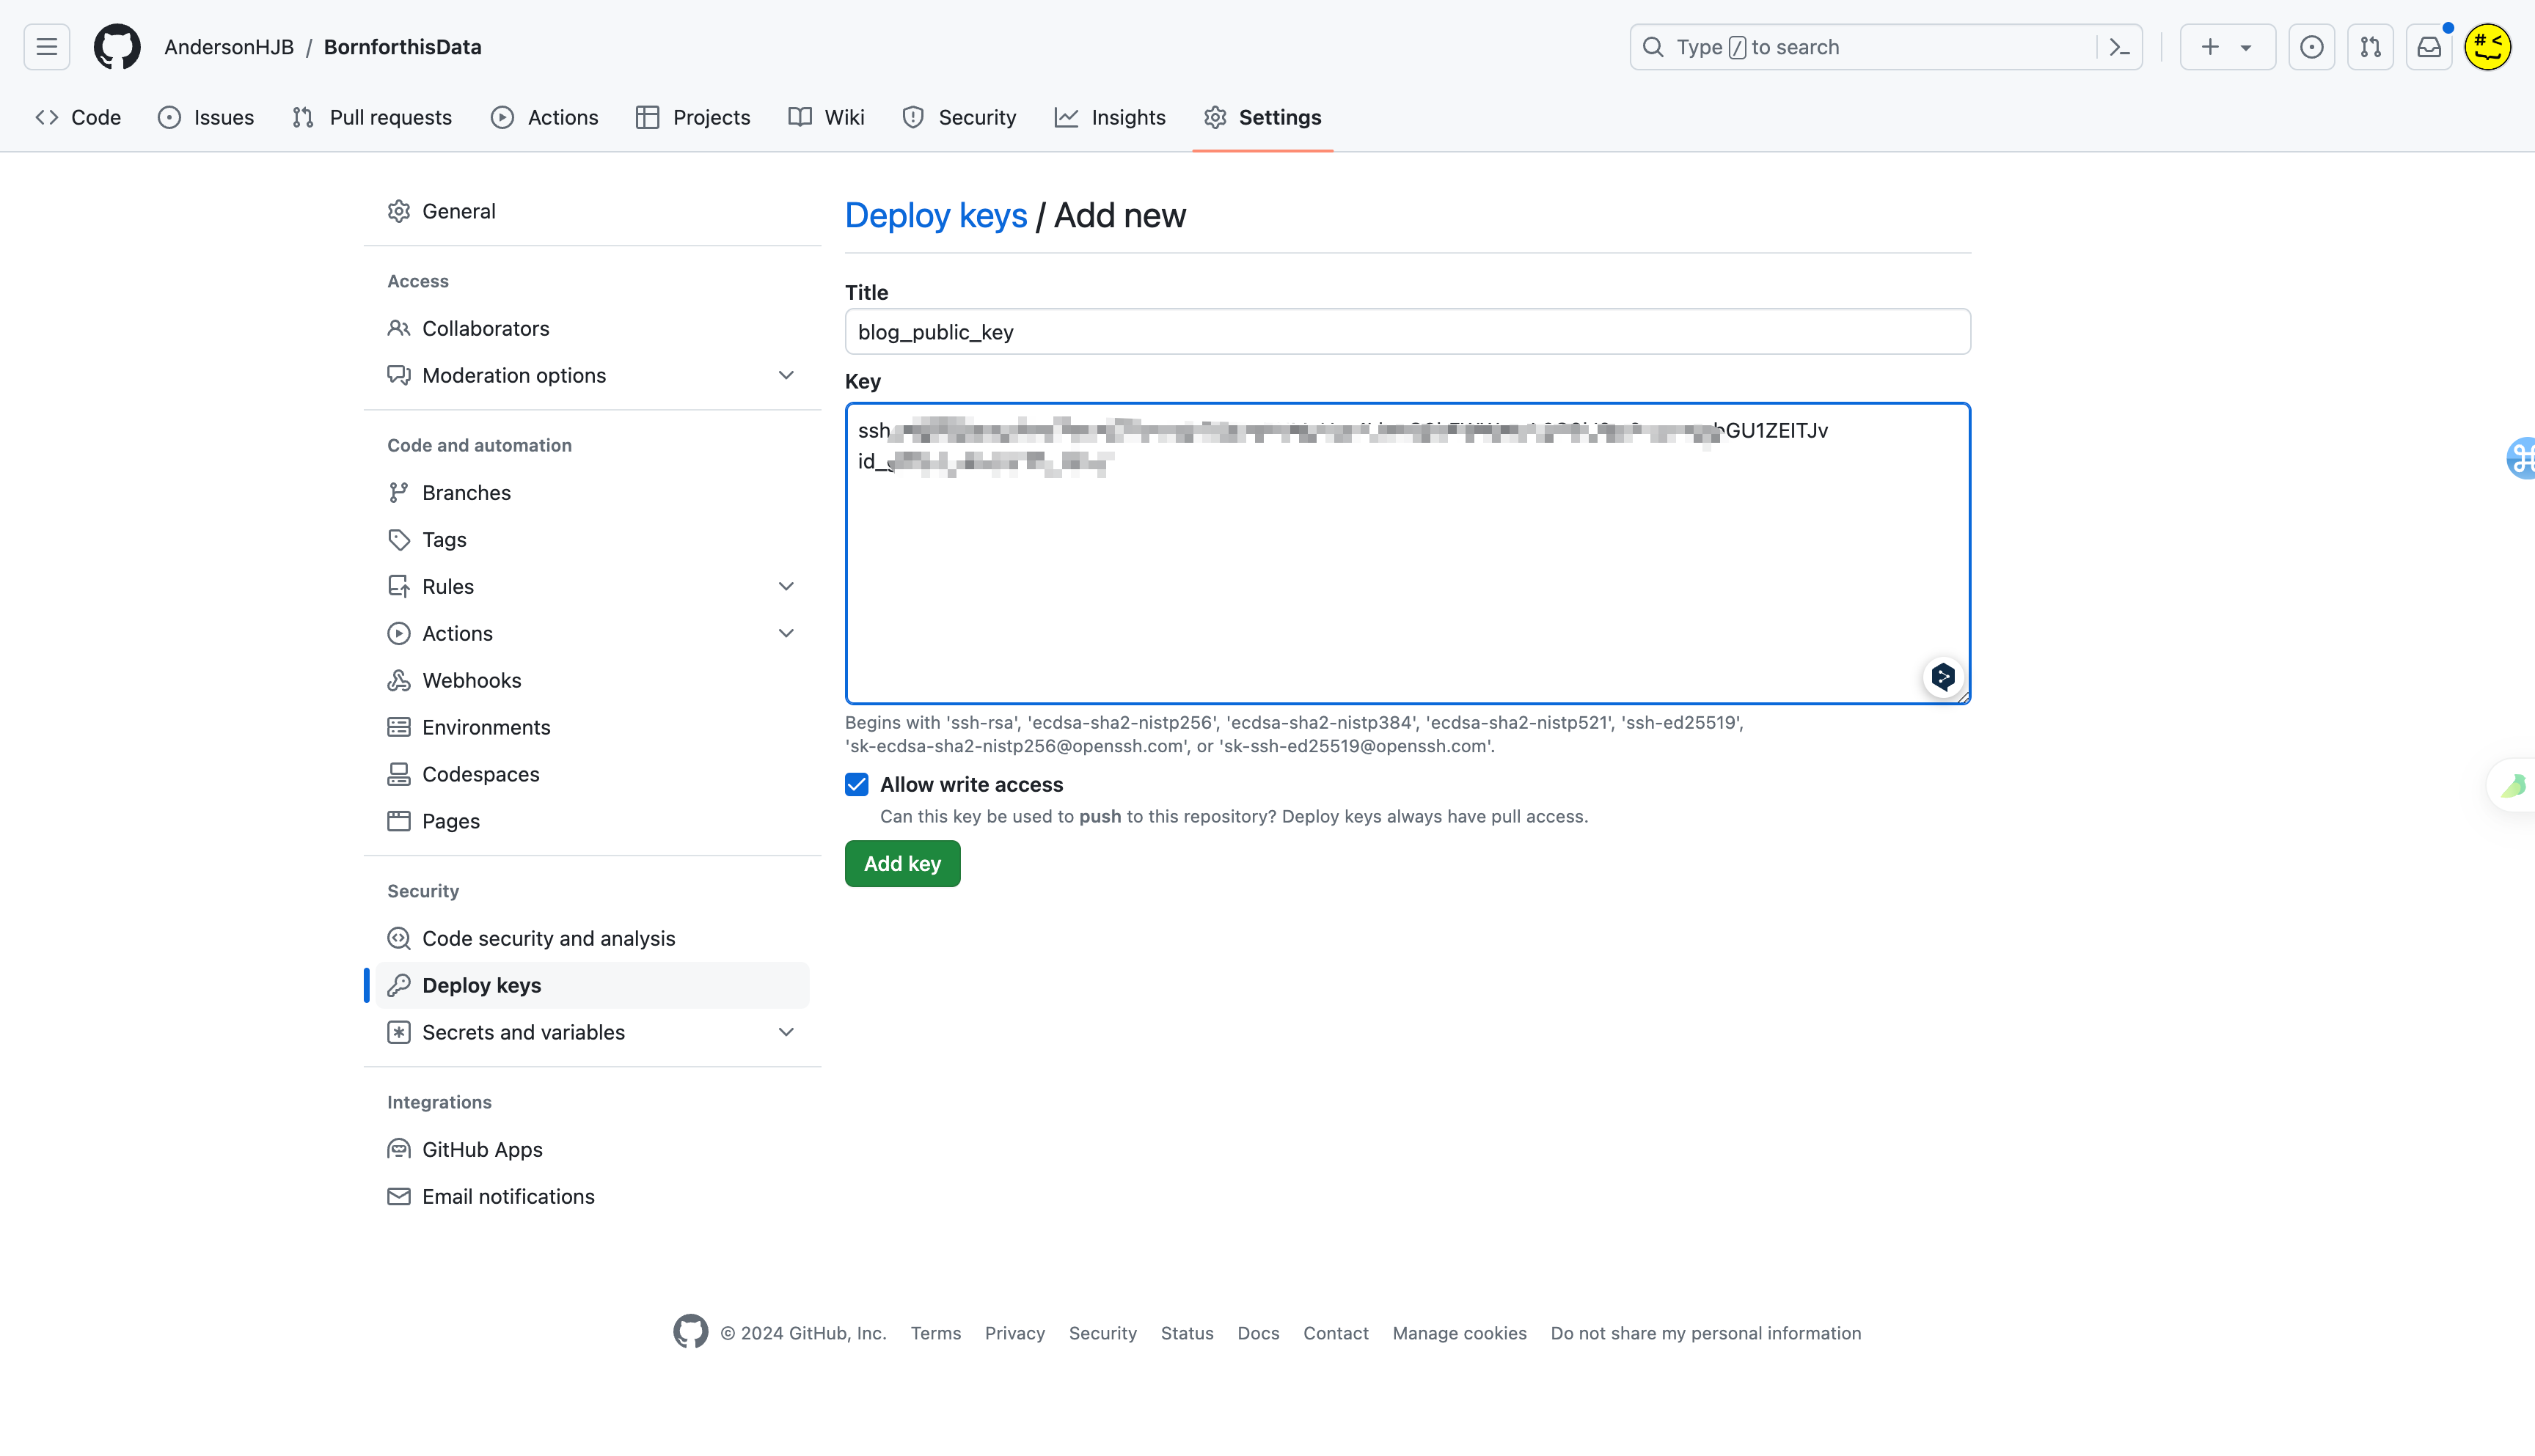Open the issues shortcut icon in header
This screenshot has width=2535, height=1456.
tap(2312, 47)
